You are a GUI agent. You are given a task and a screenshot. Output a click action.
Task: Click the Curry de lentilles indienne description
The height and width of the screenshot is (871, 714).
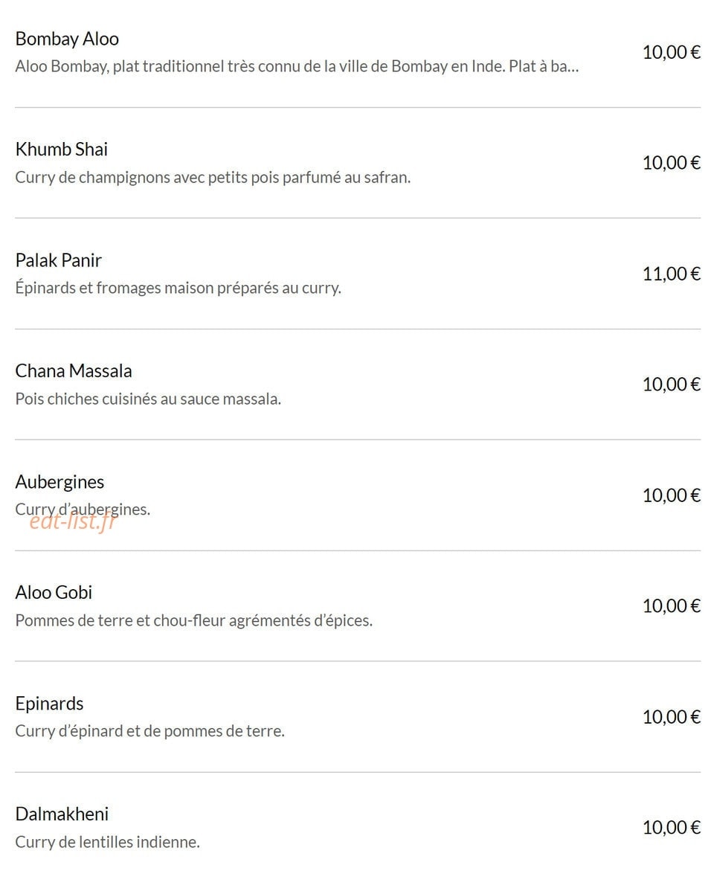tap(107, 842)
